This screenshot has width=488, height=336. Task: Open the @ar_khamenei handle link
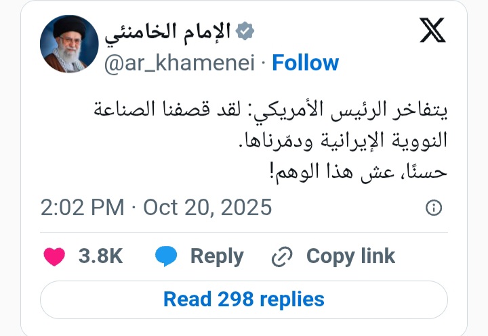181,63
